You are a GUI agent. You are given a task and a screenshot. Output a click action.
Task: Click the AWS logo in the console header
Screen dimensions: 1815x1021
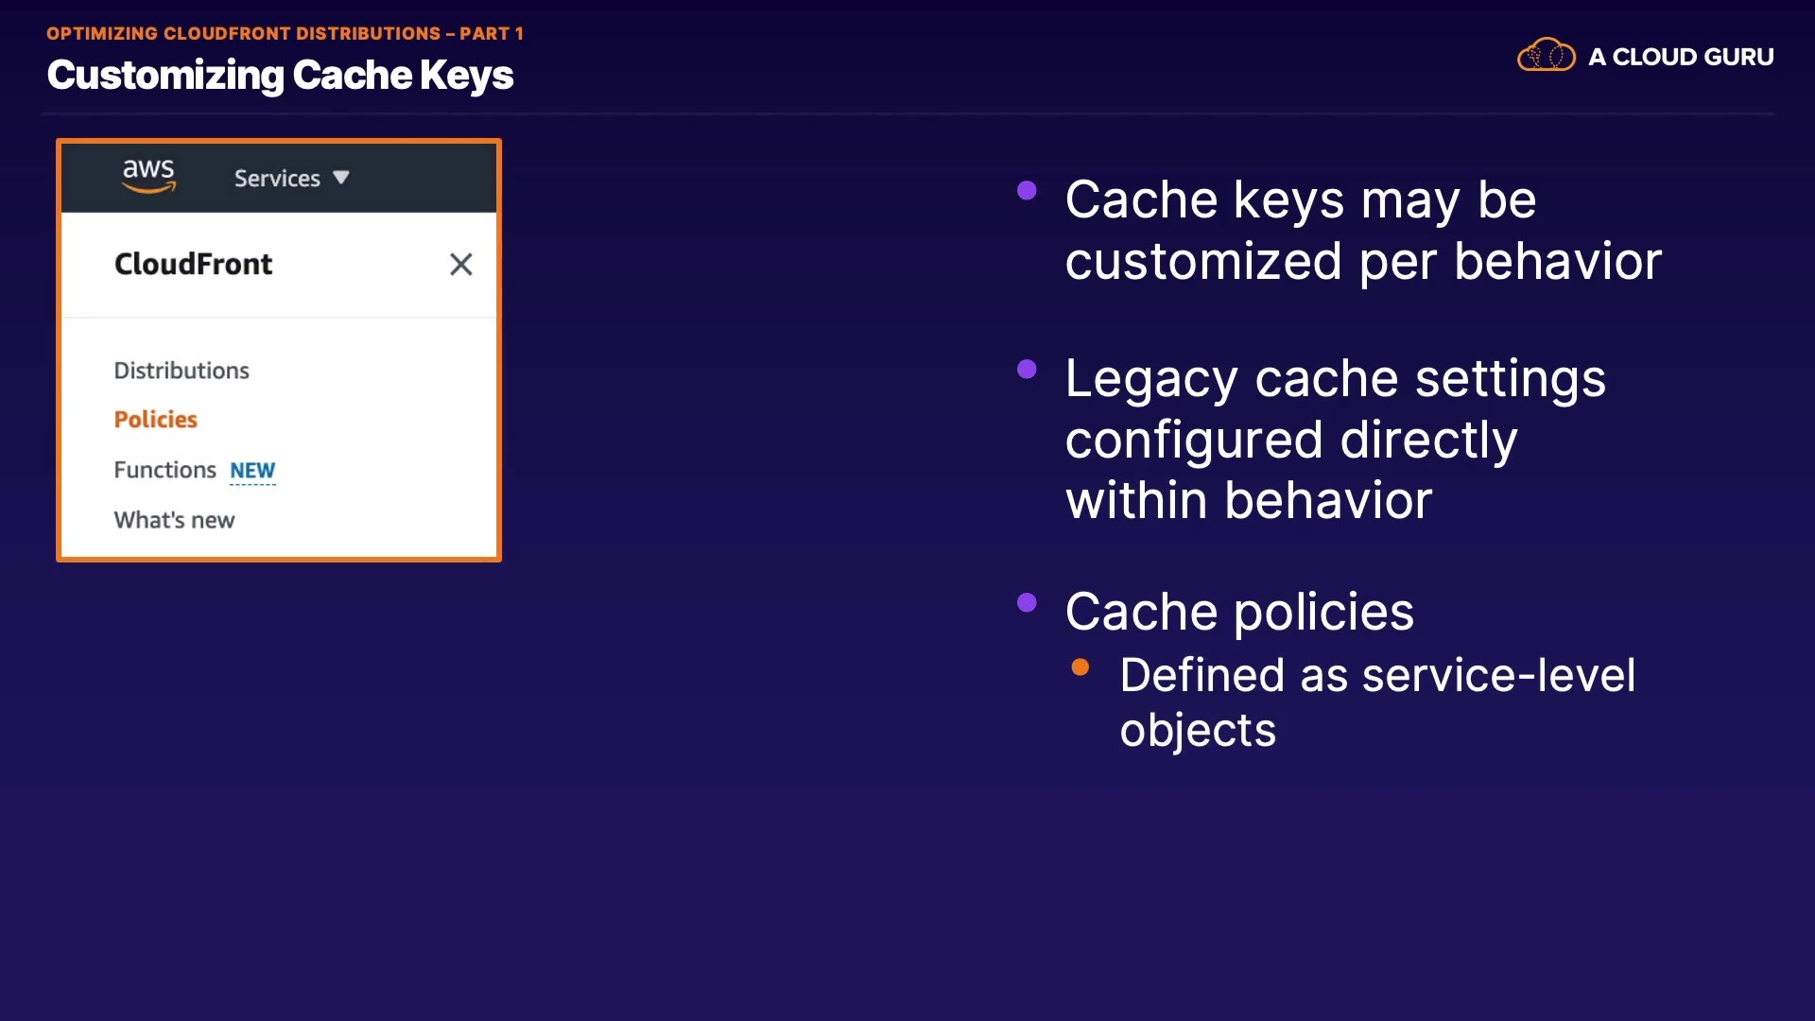coord(148,176)
